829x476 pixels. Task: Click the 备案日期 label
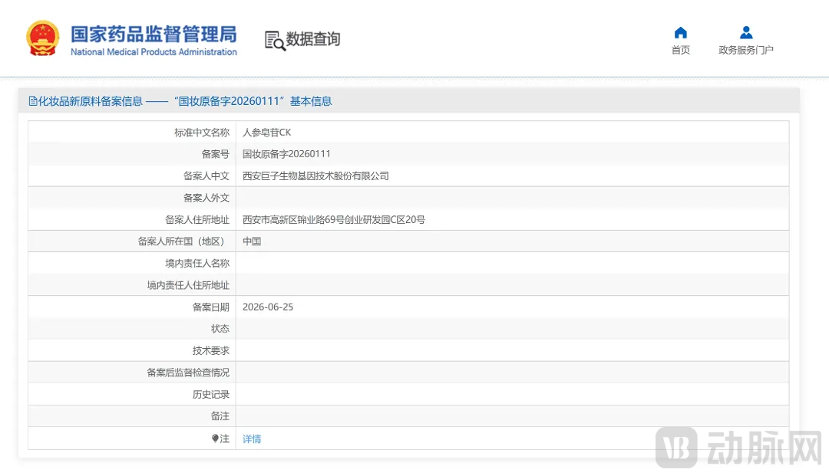point(211,307)
